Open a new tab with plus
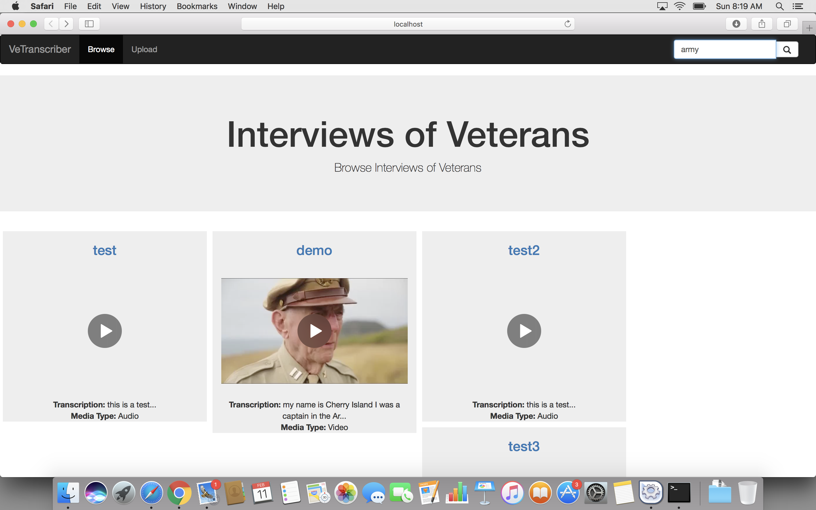 (809, 28)
